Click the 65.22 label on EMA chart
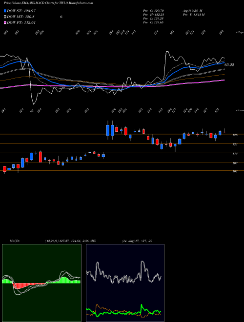 [x=229, y=65]
